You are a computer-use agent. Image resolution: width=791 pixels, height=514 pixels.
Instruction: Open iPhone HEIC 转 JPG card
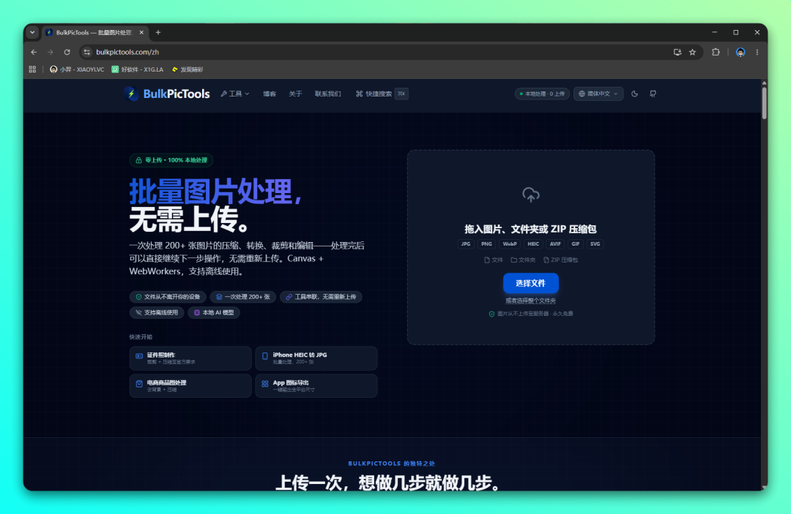316,358
